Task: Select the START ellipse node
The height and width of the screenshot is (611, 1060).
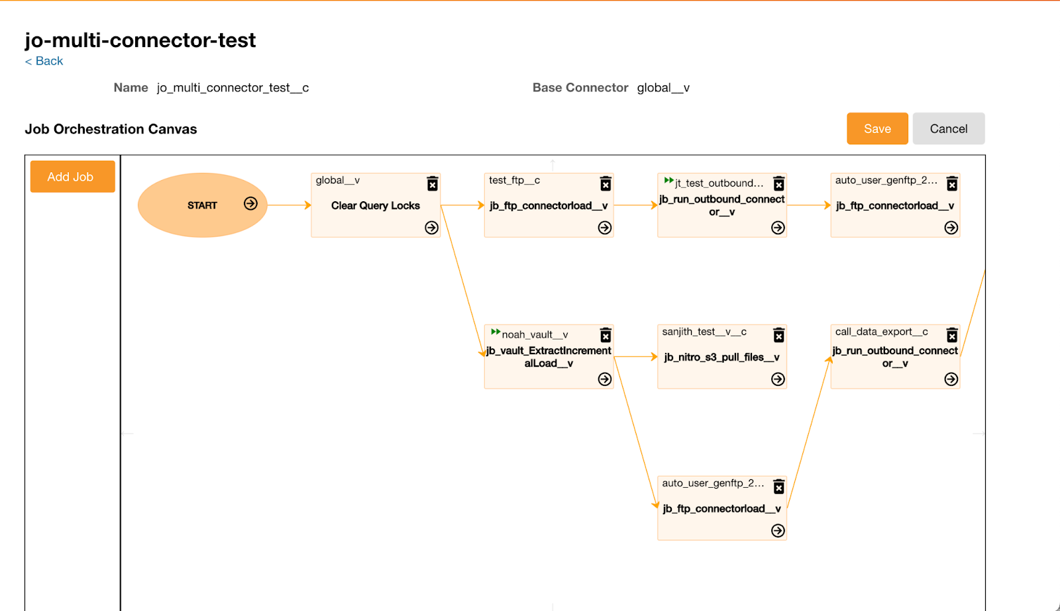Action: pos(199,205)
